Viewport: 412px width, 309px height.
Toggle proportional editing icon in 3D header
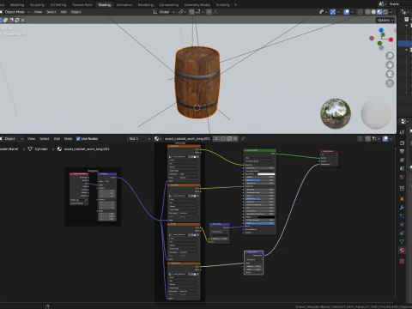209,12
